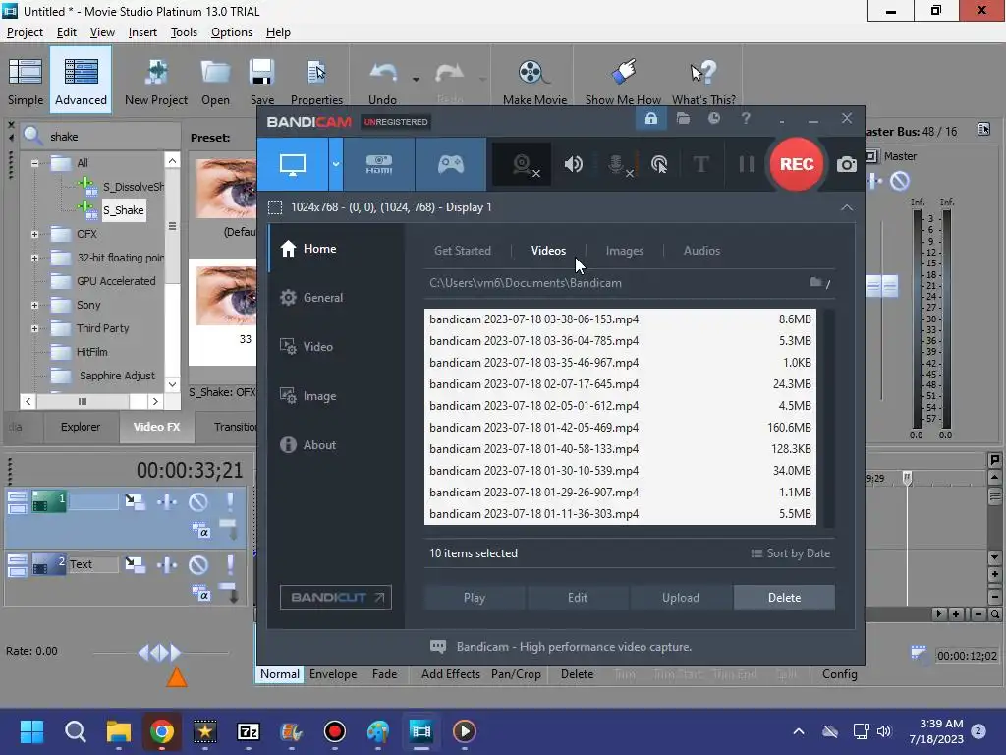Toggle text overlay T icon
This screenshot has height=755, width=1006.
pyautogui.click(x=701, y=164)
